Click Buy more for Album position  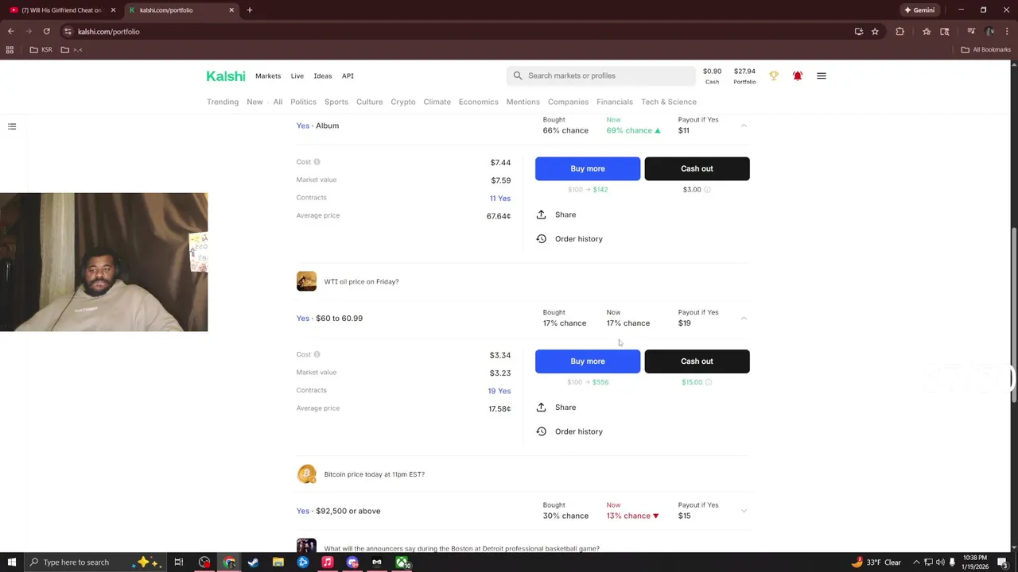click(588, 168)
